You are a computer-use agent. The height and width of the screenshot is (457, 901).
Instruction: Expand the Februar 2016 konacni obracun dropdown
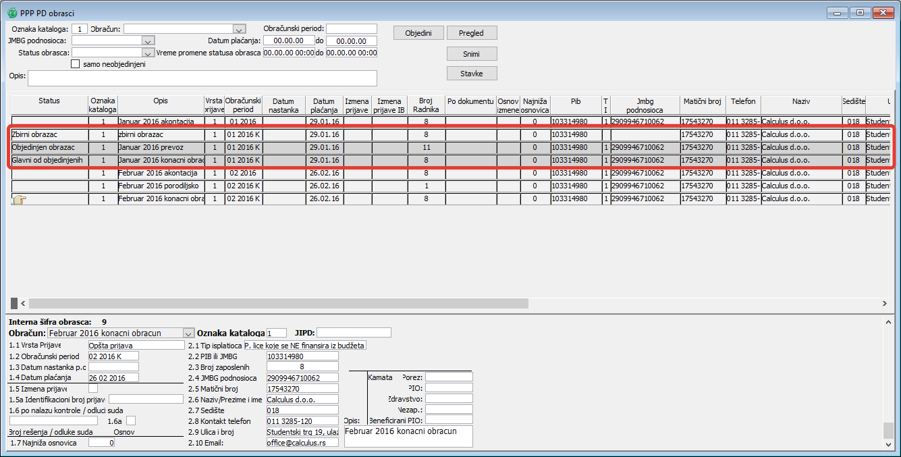coord(188,333)
